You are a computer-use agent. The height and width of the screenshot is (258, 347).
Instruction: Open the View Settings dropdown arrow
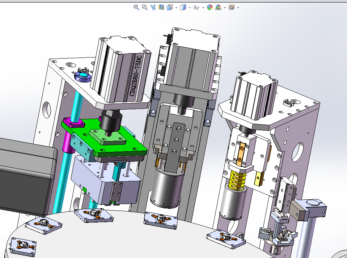point(238,8)
